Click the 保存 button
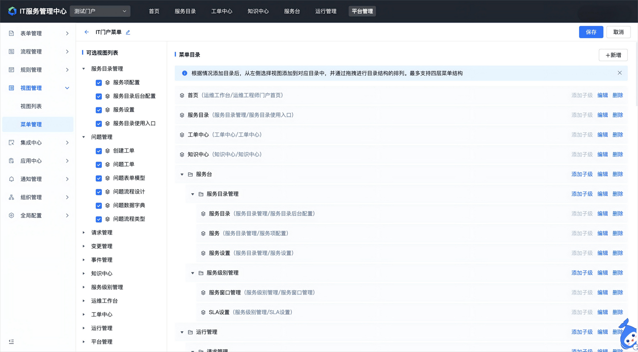This screenshot has height=352, width=638. coord(591,32)
